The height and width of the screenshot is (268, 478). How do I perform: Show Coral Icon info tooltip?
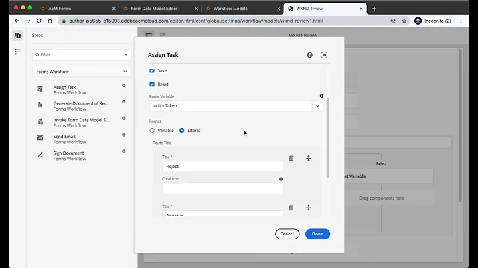[281, 179]
